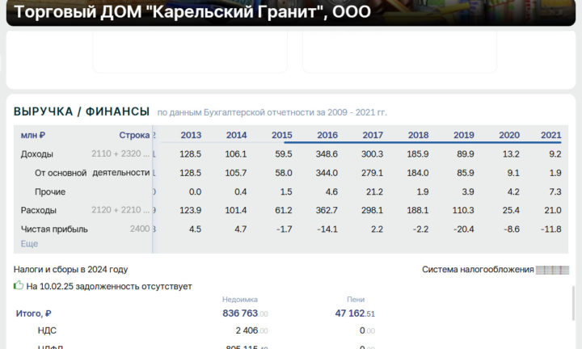
Task: Click the right-side vertical scrollbar
Action: [x=573, y=303]
